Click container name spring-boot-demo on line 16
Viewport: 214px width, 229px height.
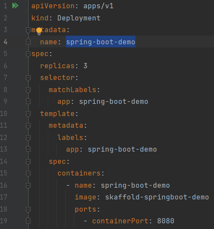click(x=135, y=186)
